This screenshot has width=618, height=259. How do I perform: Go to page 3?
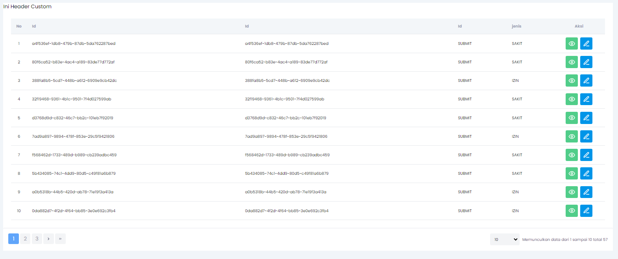point(37,239)
